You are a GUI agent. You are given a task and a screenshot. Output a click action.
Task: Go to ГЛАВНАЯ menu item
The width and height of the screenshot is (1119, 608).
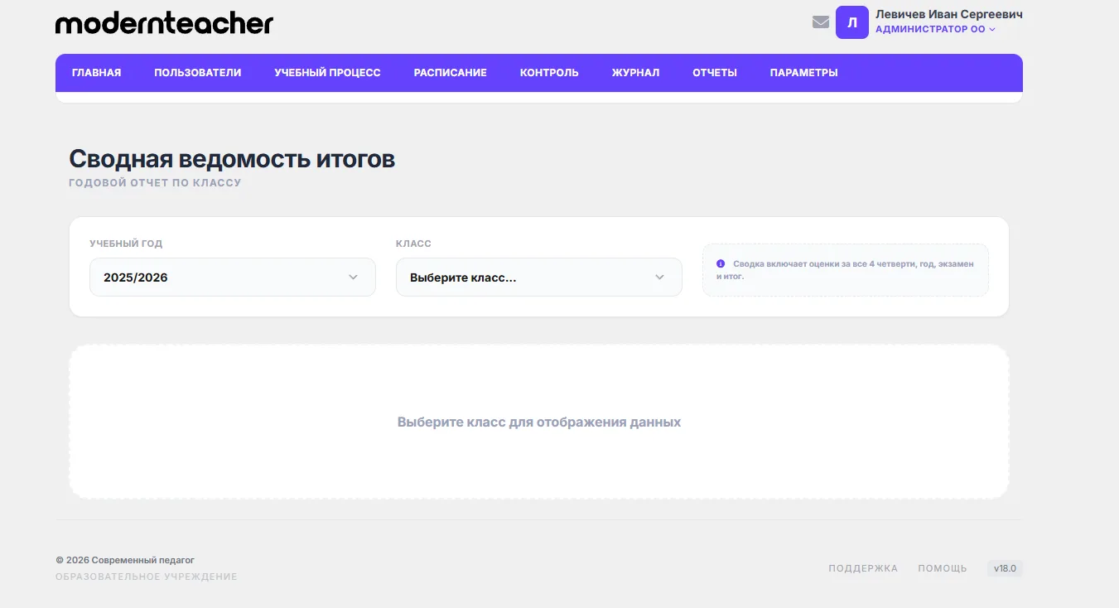coord(97,73)
